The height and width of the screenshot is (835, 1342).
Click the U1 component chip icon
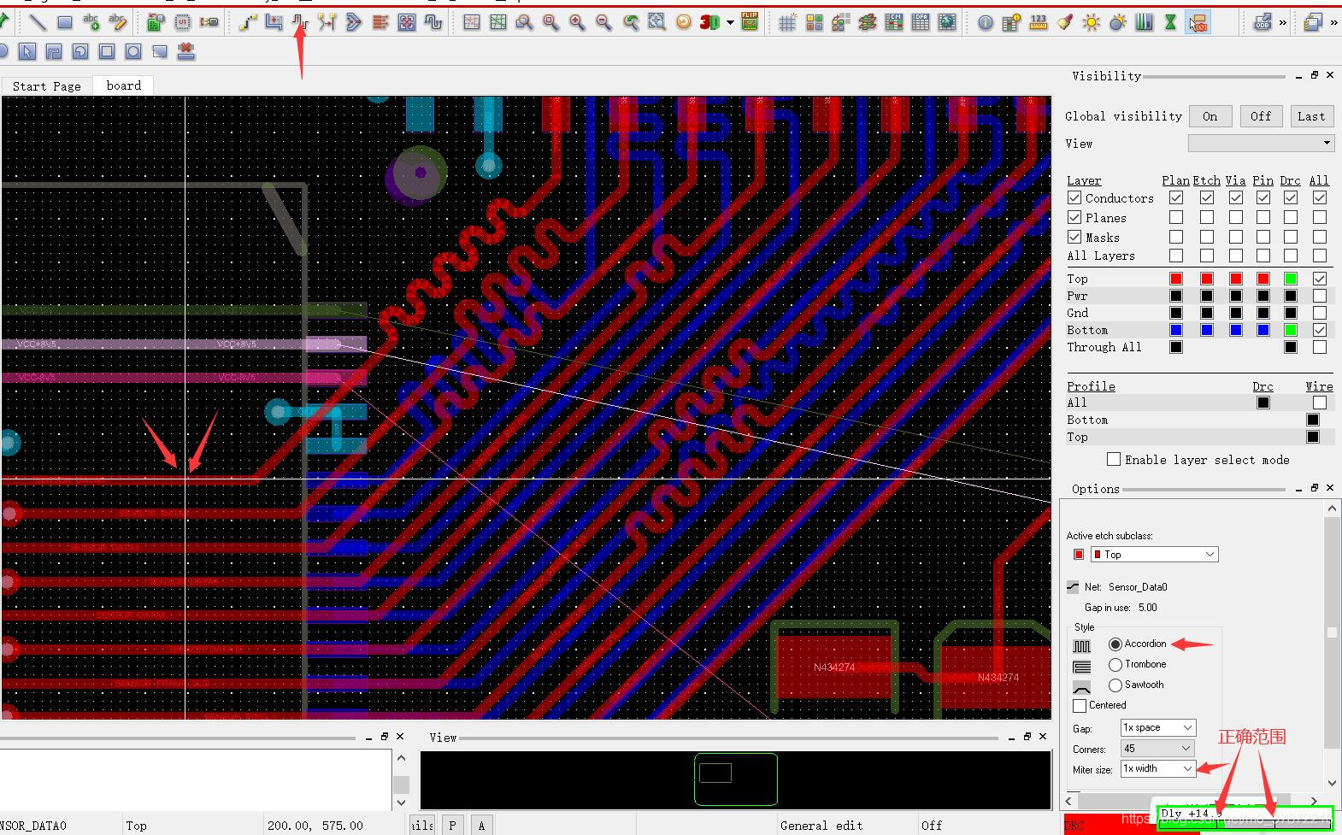(183, 23)
